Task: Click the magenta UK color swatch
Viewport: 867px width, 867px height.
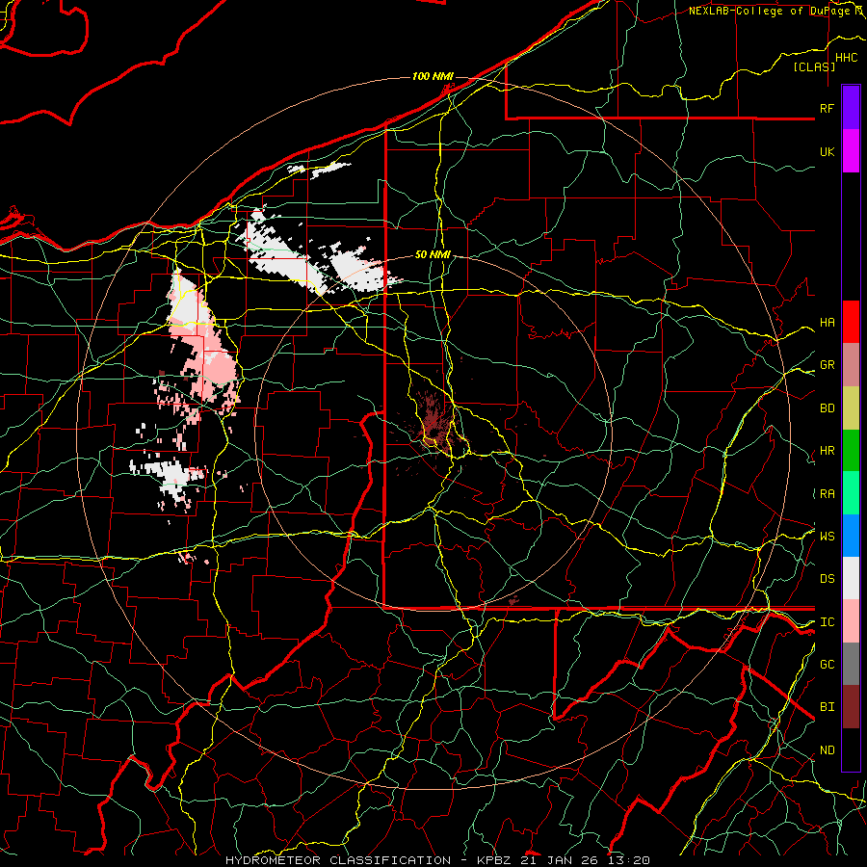Action: 851,151
